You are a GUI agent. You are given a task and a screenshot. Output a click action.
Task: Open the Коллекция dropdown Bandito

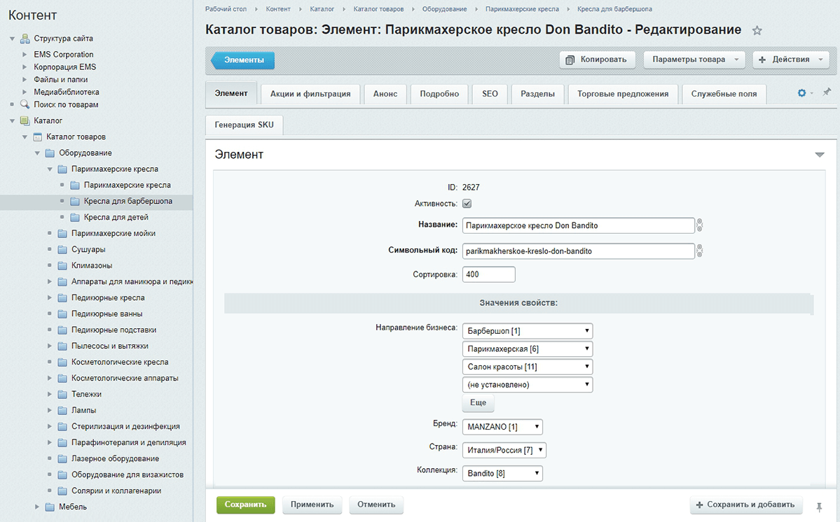502,473
